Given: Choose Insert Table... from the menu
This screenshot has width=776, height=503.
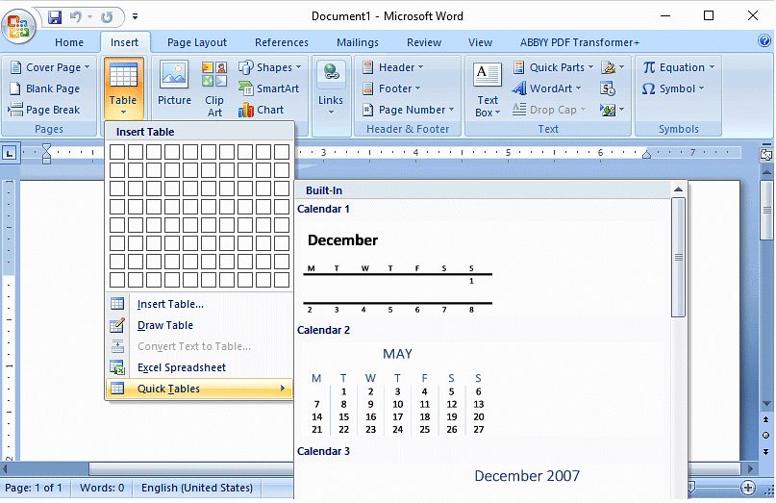Looking at the screenshot, I should pyautogui.click(x=199, y=304).
